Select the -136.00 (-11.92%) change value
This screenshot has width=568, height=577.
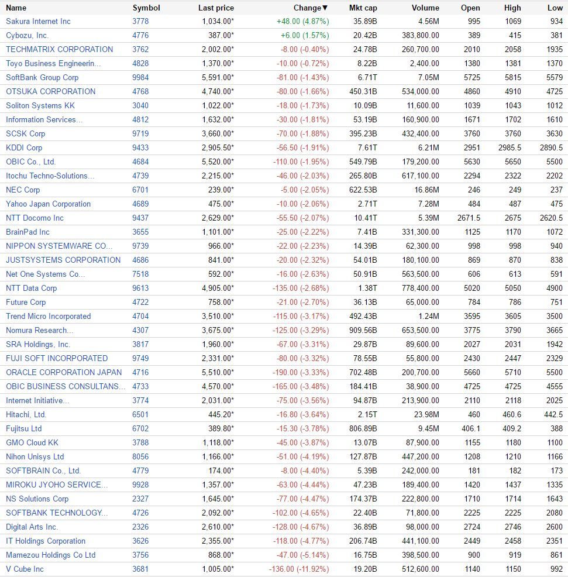(299, 569)
